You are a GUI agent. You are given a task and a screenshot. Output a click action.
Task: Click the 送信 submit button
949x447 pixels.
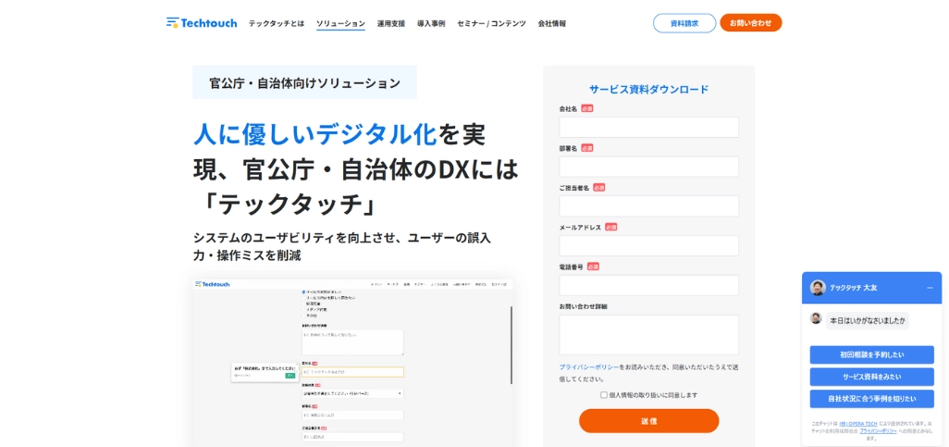[x=648, y=421]
